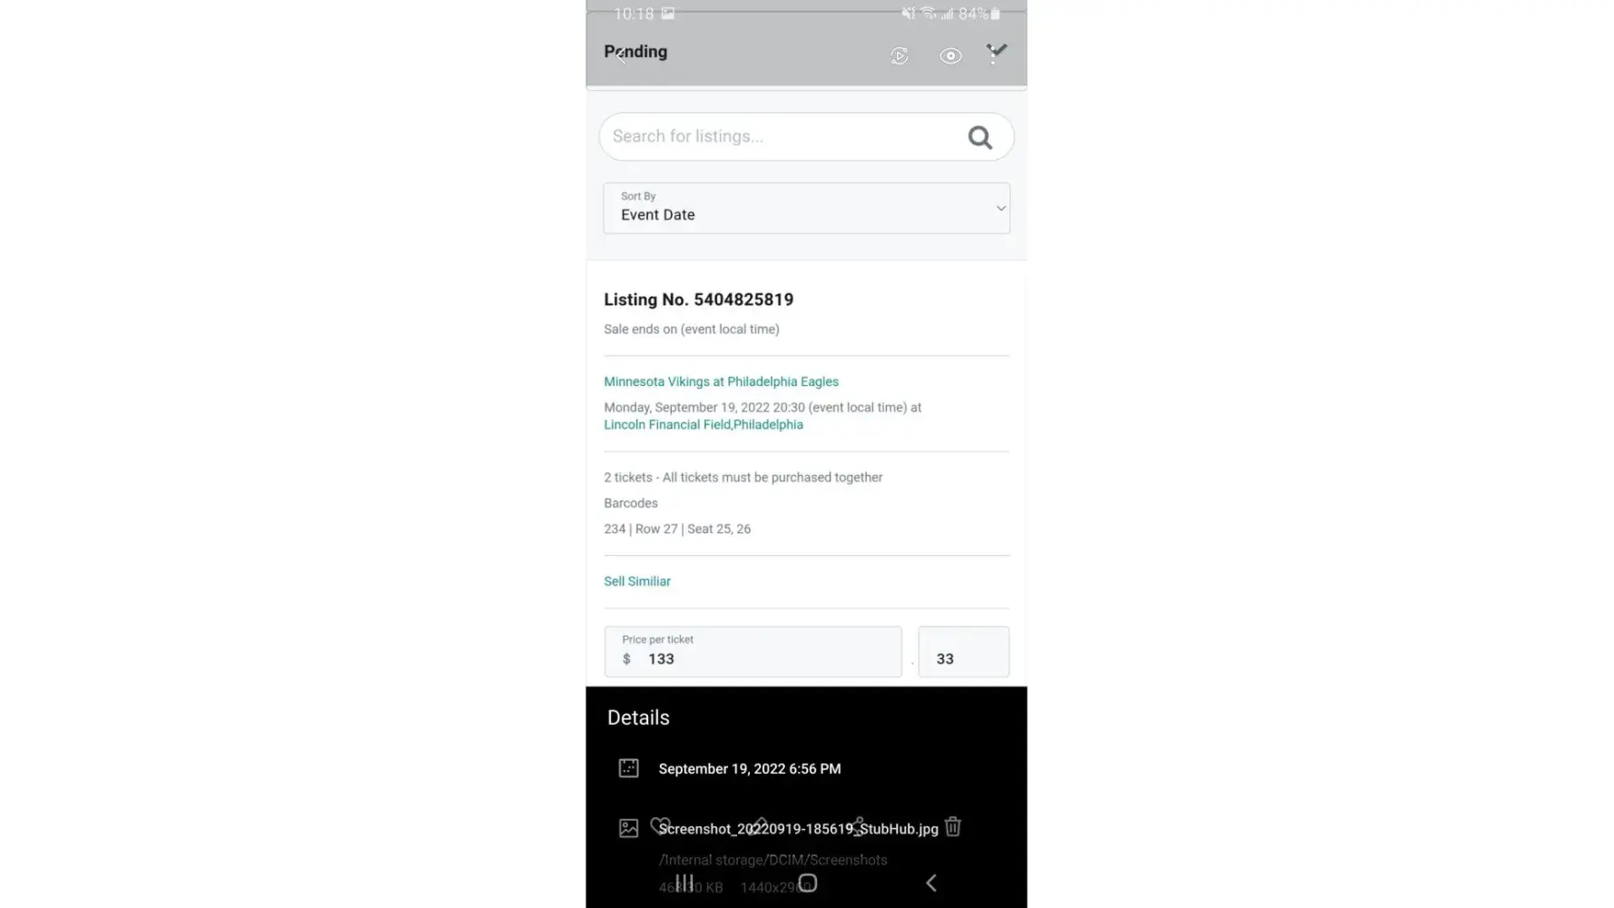Tap the search magnifier icon
This screenshot has width=1614, height=908.
(979, 137)
